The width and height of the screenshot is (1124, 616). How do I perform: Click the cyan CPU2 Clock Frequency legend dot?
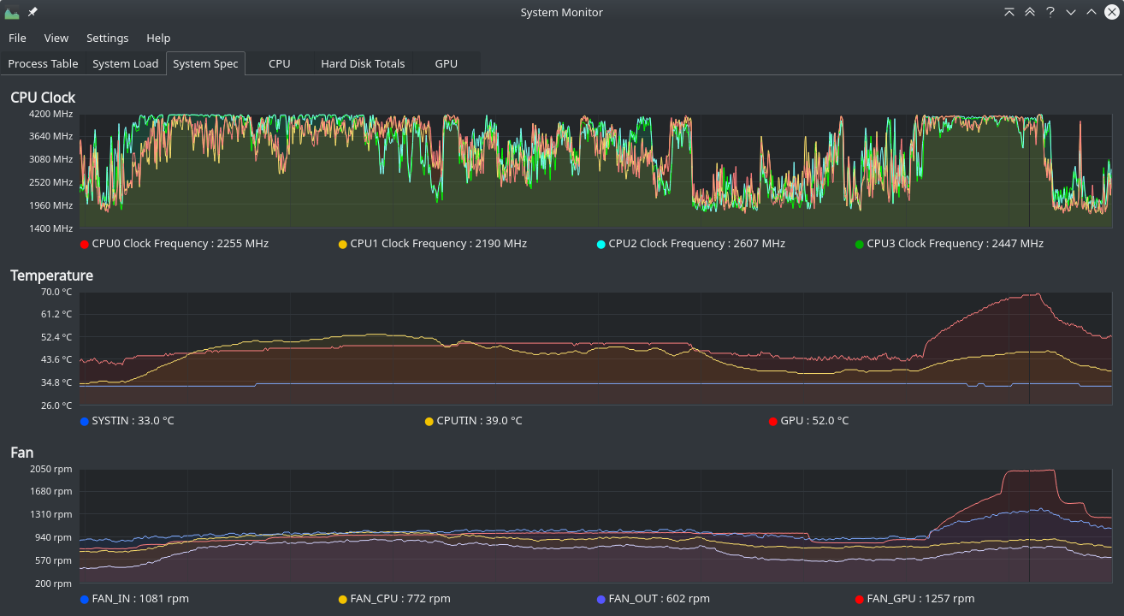point(601,245)
